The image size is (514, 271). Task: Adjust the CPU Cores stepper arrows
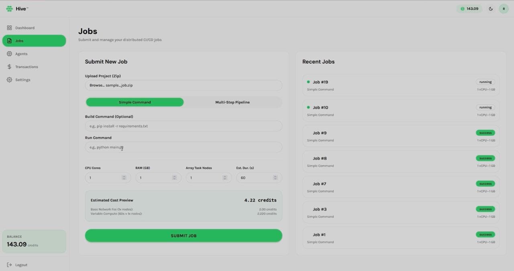pyautogui.click(x=124, y=178)
